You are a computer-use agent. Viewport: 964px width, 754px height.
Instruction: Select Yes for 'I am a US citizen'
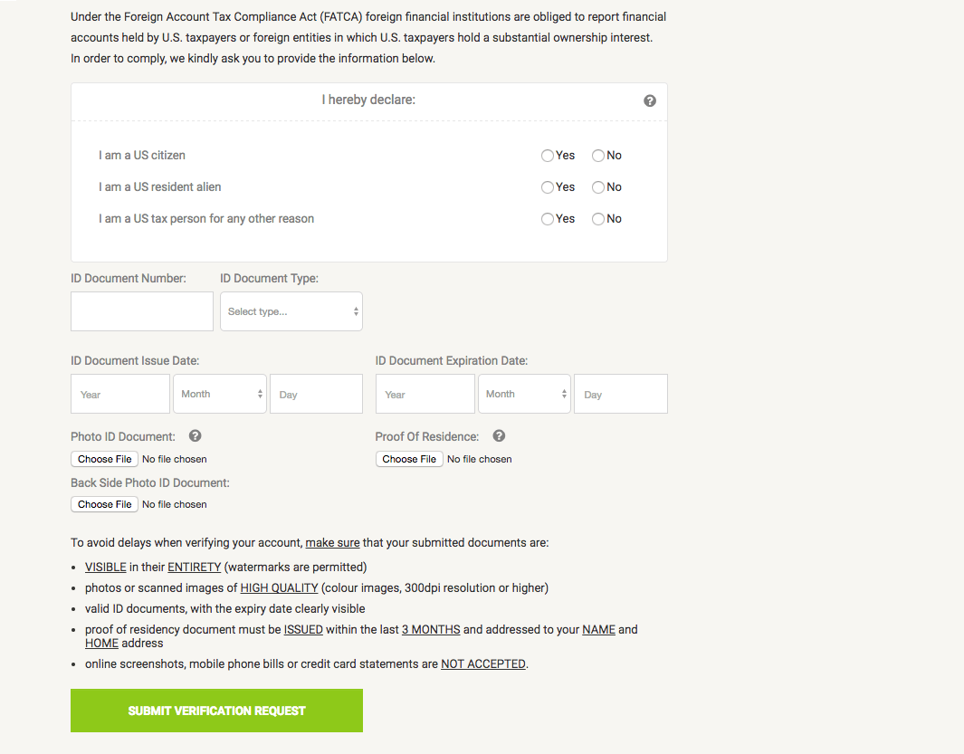pyautogui.click(x=548, y=156)
